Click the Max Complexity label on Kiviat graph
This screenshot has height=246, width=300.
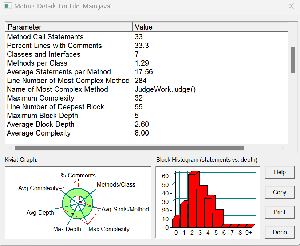pos(109,229)
